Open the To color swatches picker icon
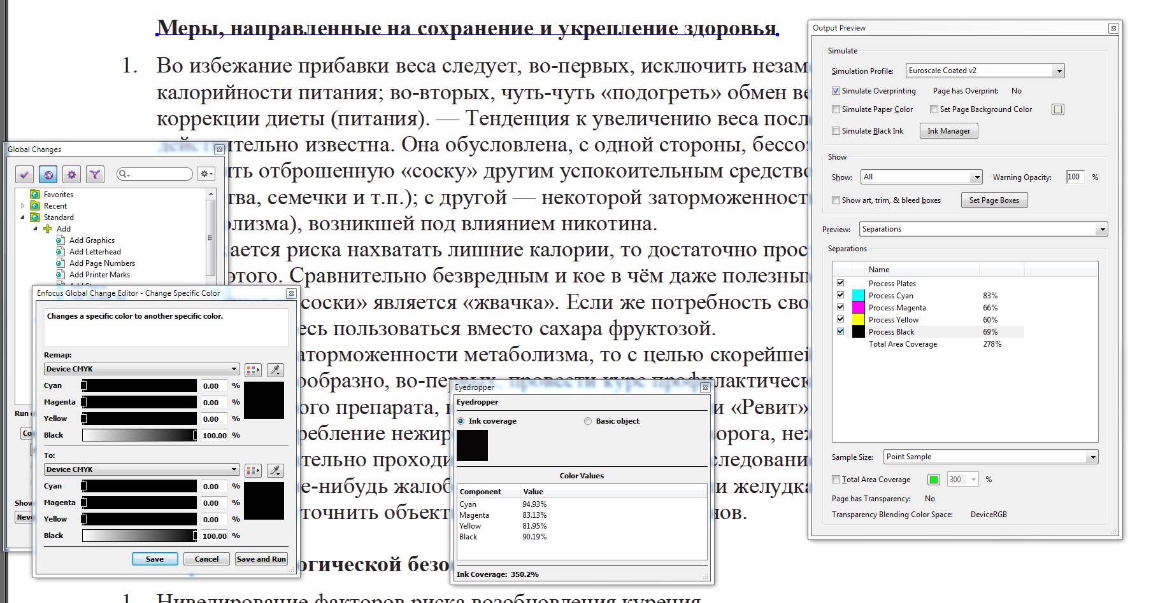 tap(253, 470)
